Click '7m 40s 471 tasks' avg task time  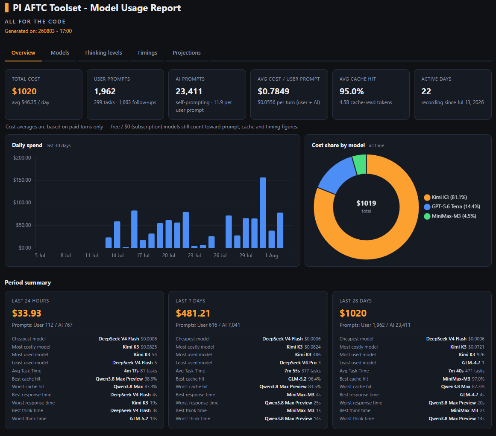pyautogui.click(x=466, y=371)
